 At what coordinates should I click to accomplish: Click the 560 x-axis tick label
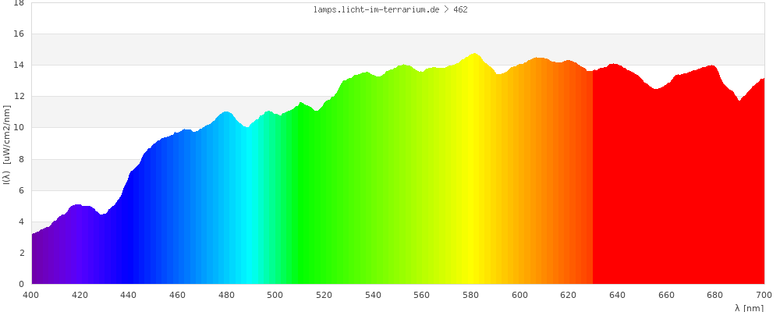coord(421,295)
